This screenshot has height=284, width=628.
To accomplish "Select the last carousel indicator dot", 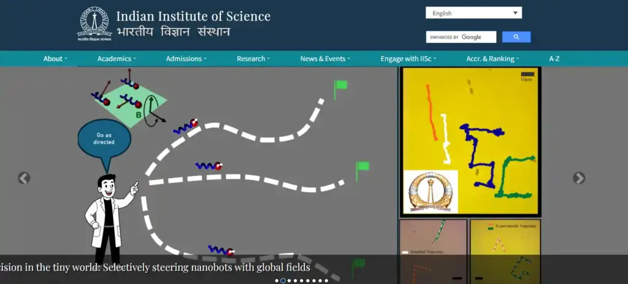I will pyautogui.click(x=326, y=281).
